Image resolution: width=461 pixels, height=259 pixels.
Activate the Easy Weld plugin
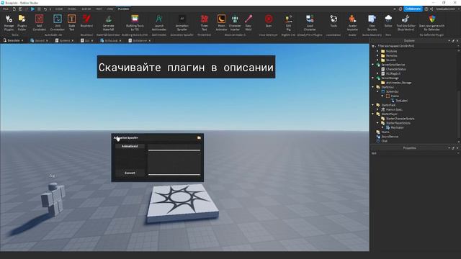point(249,23)
